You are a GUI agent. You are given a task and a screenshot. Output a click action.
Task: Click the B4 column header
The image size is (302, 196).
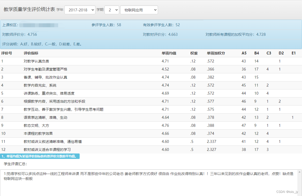pyautogui.click(x=256, y=53)
